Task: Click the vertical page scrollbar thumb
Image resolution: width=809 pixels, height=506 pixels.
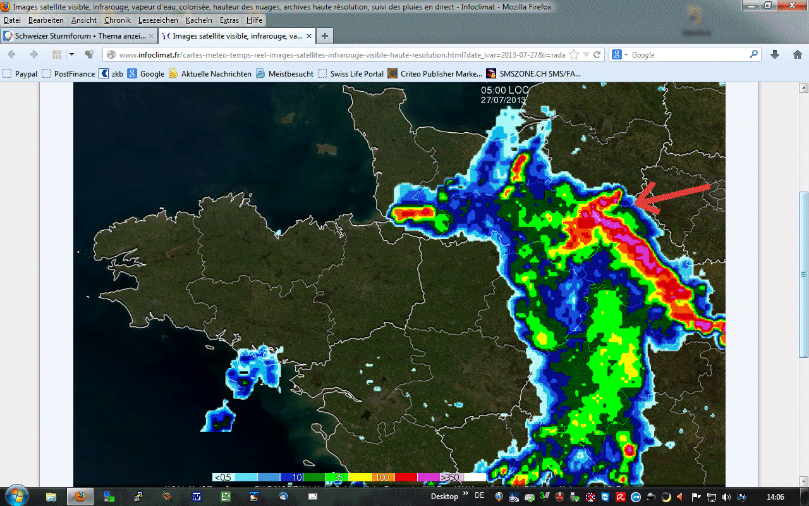Action: (803, 275)
